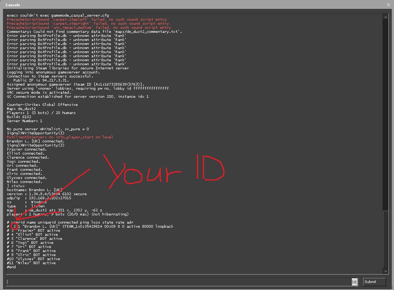
Task: Click the scrollbar down arrow
Action: (x=385, y=272)
